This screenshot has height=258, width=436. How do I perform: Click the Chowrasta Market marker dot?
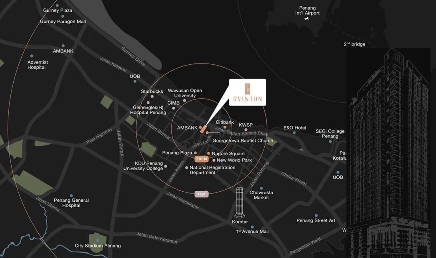tap(261, 188)
